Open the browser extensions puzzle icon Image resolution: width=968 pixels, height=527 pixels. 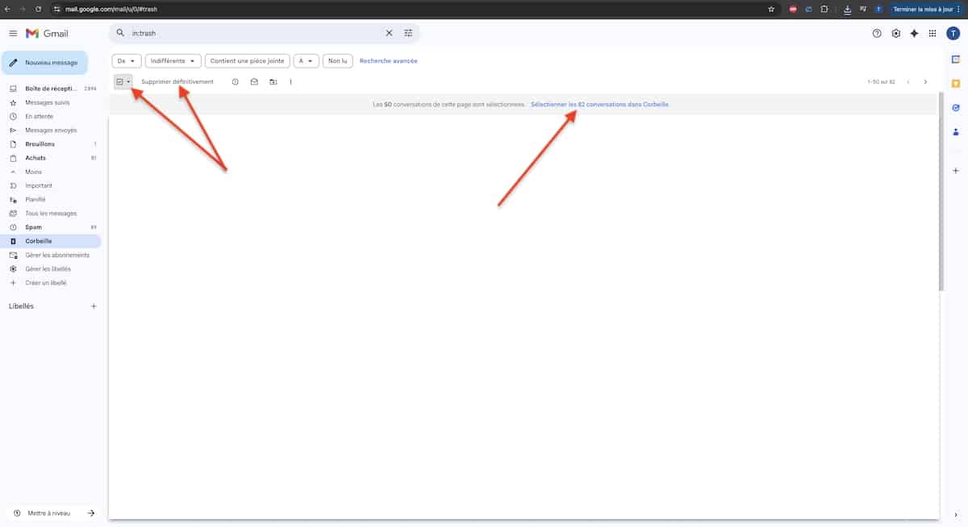pyautogui.click(x=824, y=9)
